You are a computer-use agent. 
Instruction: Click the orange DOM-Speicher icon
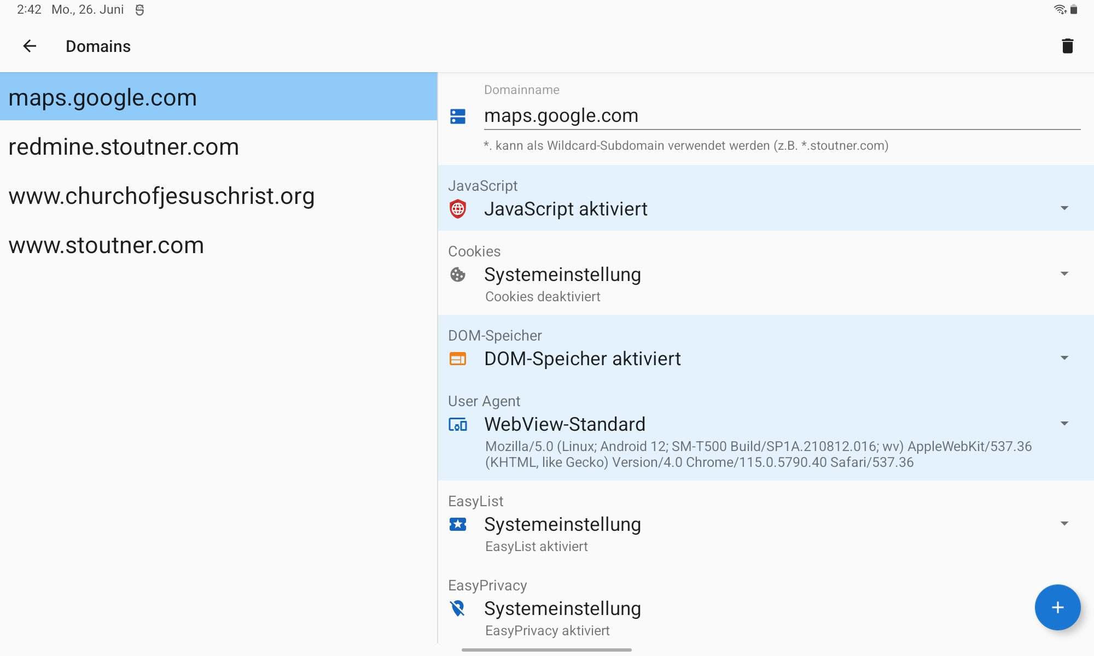click(458, 359)
